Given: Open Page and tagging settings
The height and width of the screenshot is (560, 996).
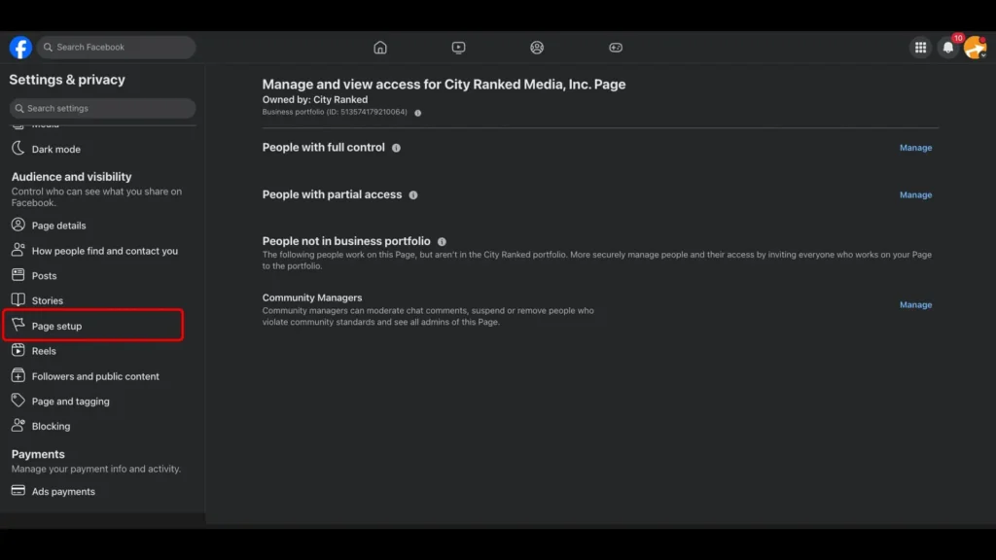Looking at the screenshot, I should point(70,402).
